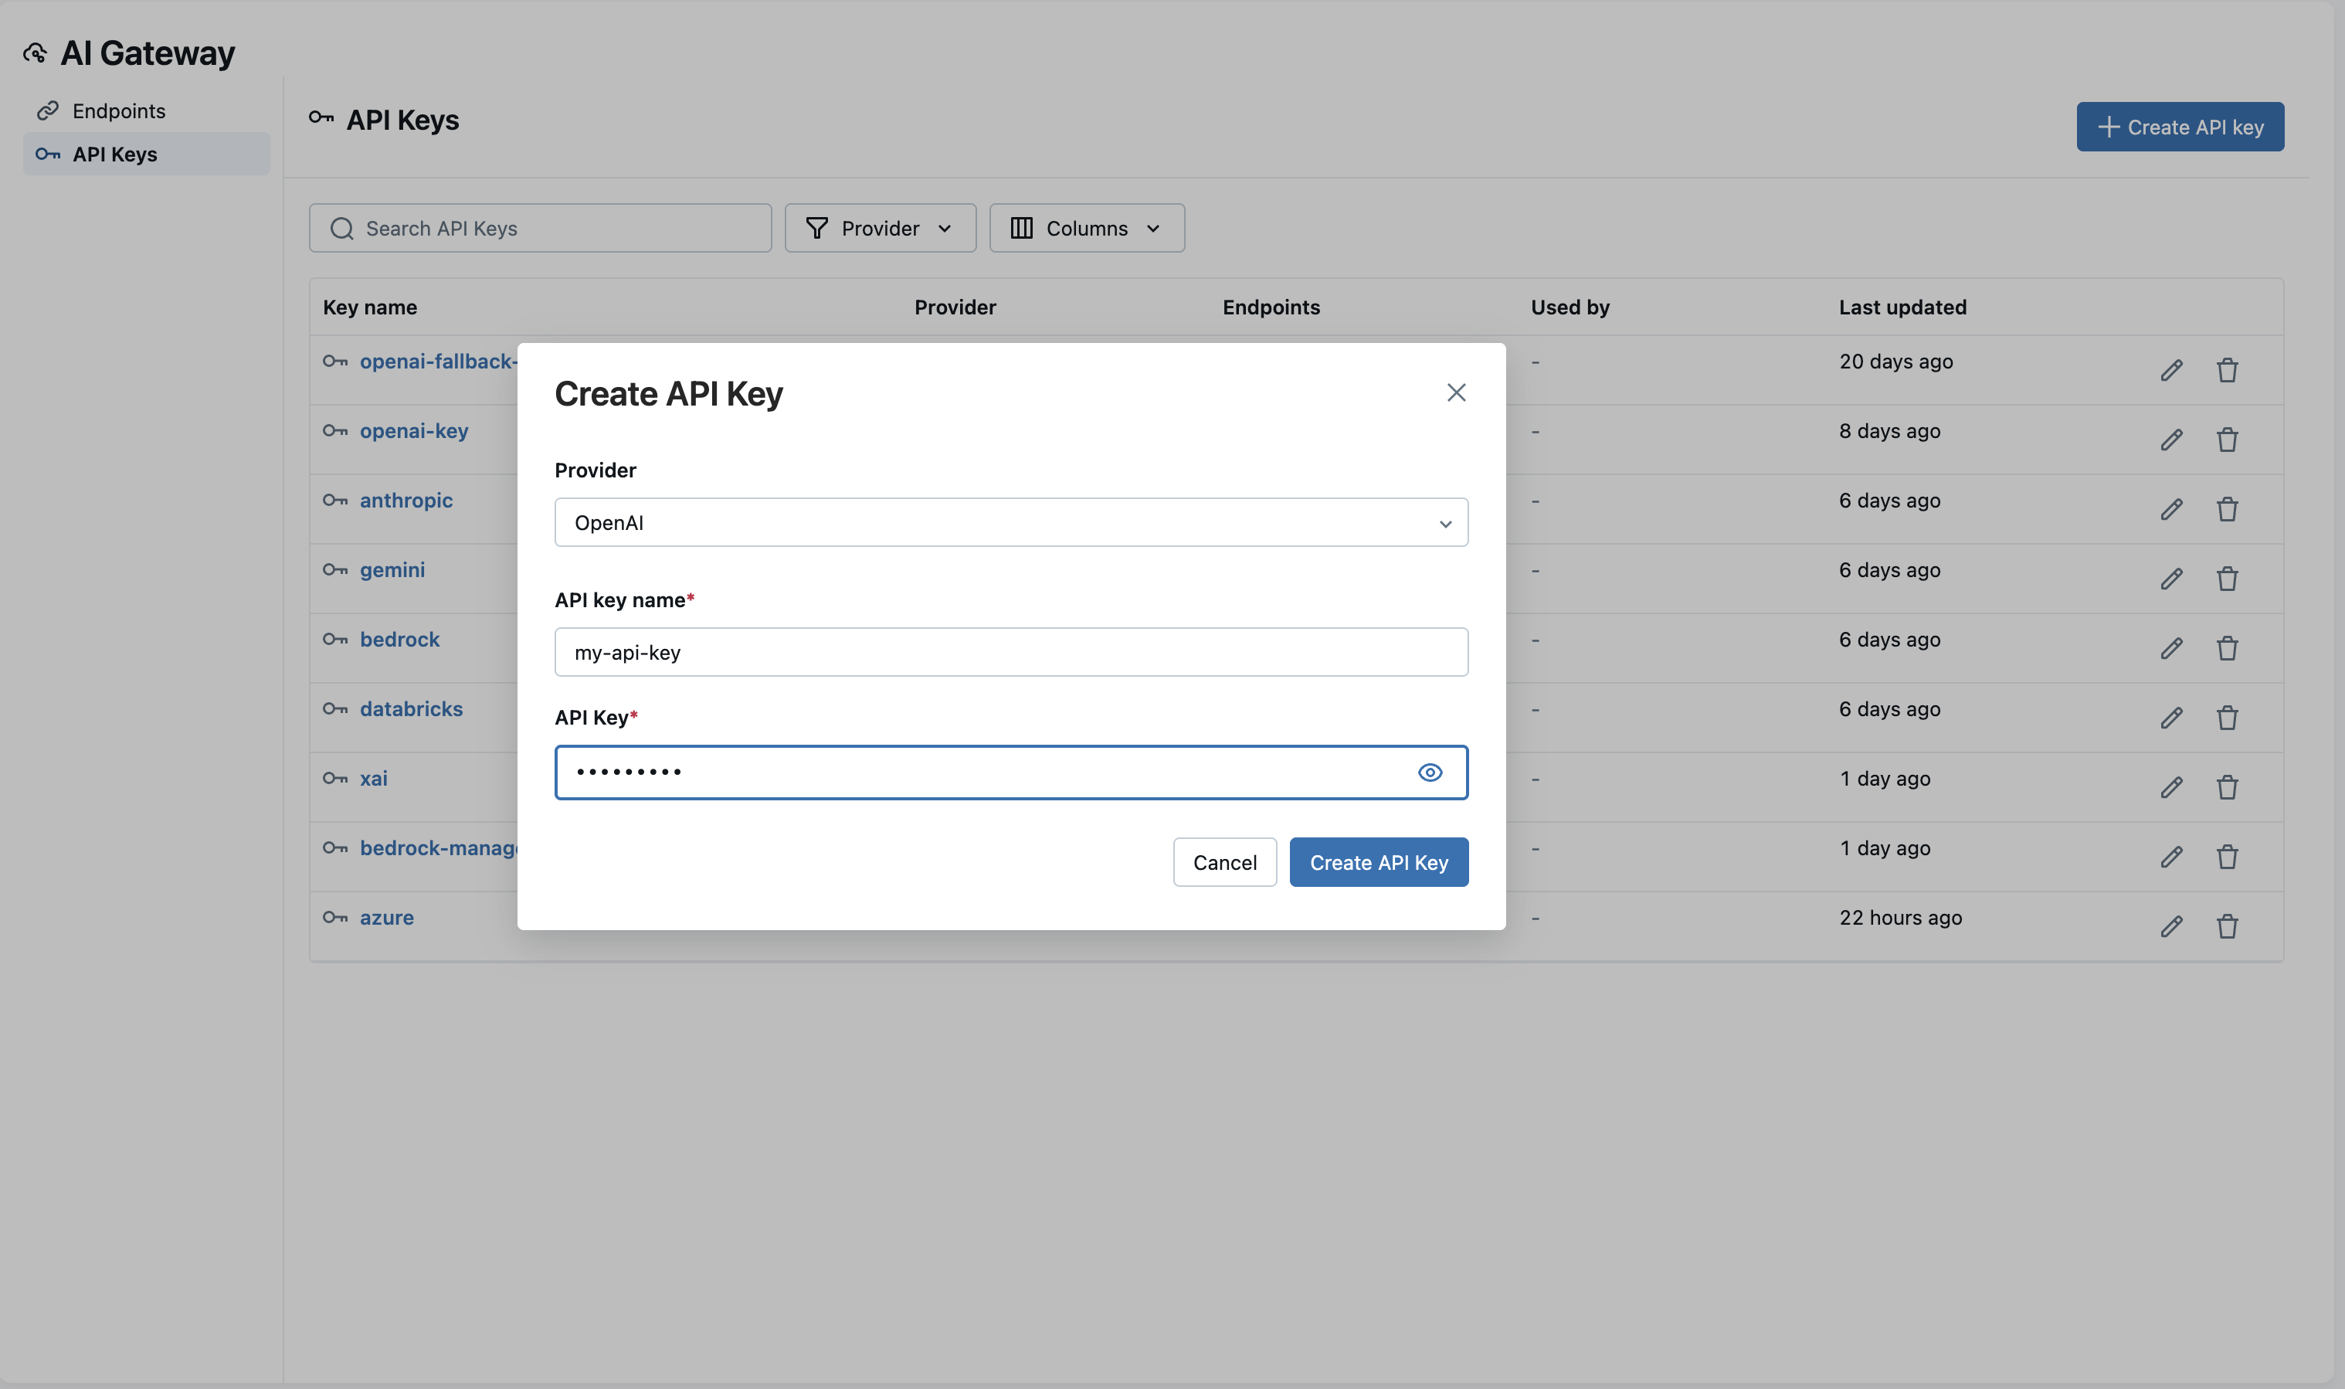Open the Provider filter dropdown
Viewport: 2345px width, 1389px height.
pyautogui.click(x=880, y=227)
